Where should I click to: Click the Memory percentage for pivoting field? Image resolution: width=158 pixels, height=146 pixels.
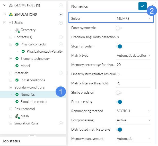pyautogui.click(x=133, y=65)
